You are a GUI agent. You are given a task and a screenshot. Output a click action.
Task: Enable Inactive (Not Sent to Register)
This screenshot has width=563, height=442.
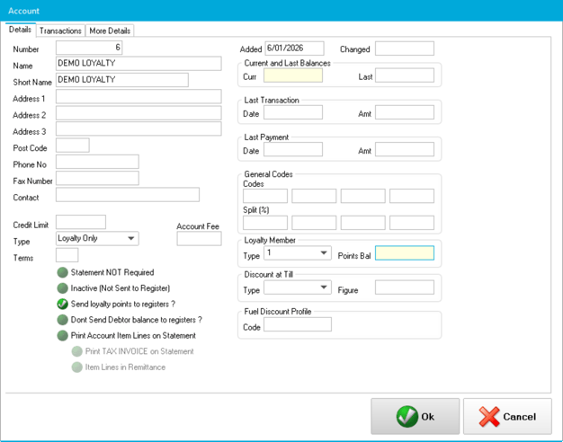[x=63, y=288]
